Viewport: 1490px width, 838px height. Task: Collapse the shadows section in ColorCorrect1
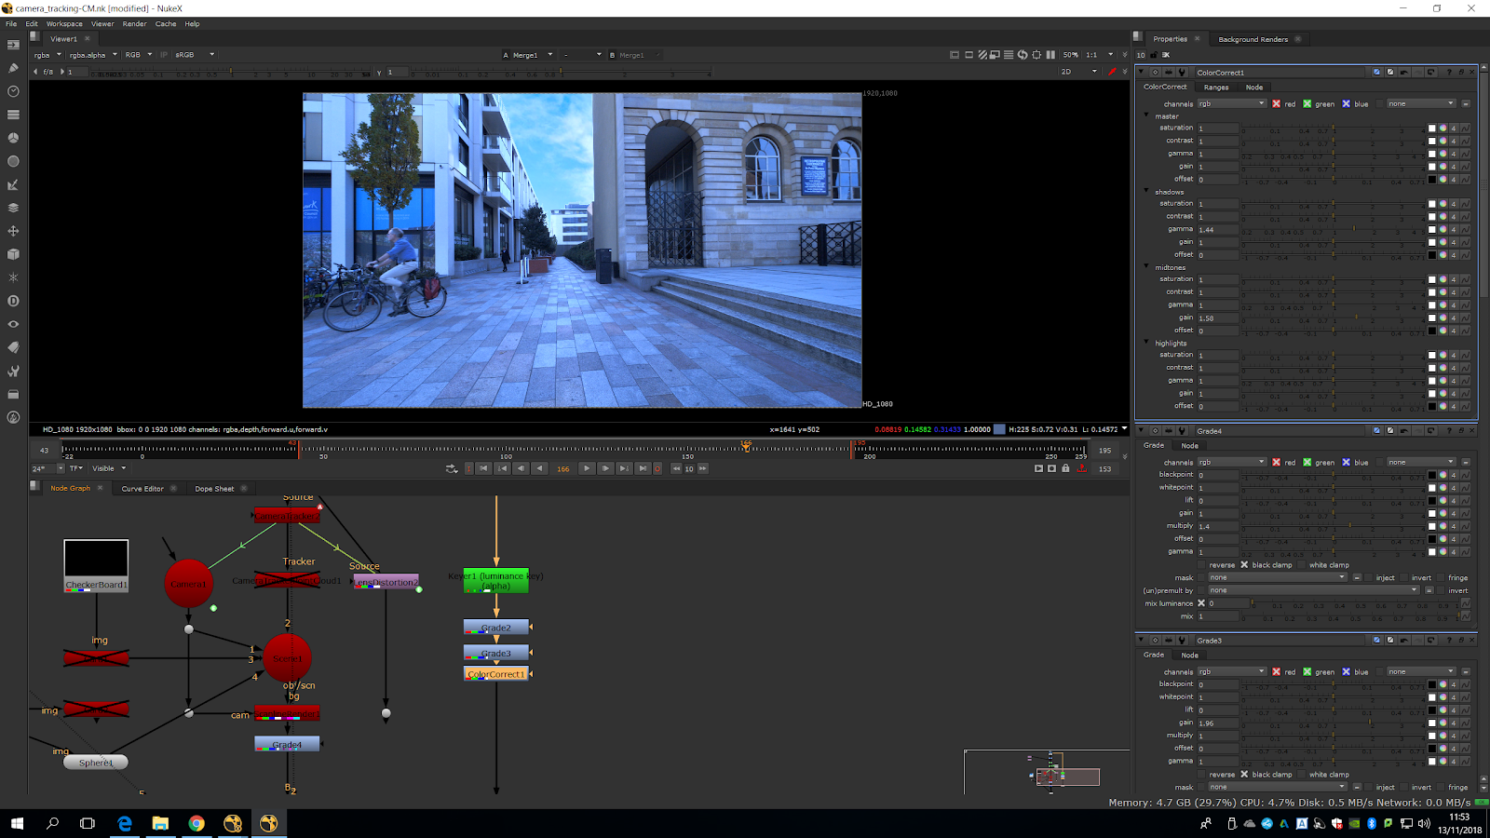pyautogui.click(x=1146, y=191)
